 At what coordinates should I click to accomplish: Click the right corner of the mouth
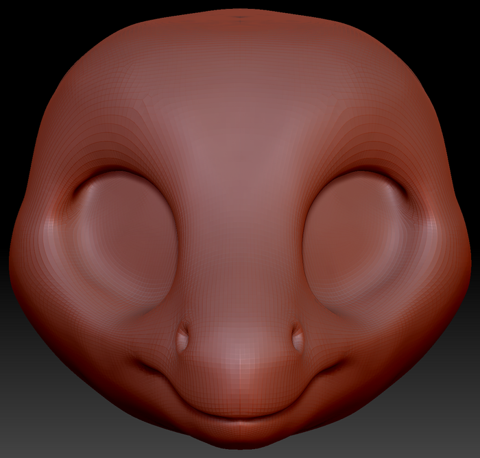[x=337, y=364]
